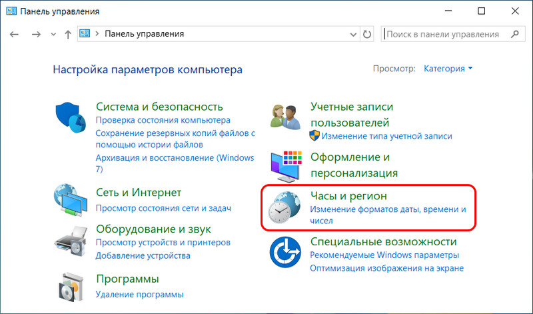Open Просмотр состояния сети и задач
The width and height of the screenshot is (533, 314).
[x=163, y=208]
